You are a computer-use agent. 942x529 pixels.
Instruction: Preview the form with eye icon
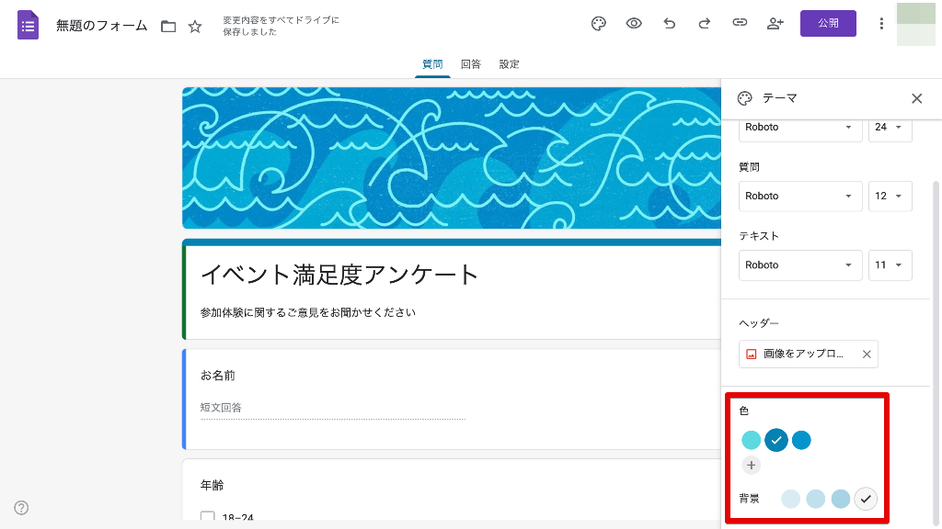634,24
